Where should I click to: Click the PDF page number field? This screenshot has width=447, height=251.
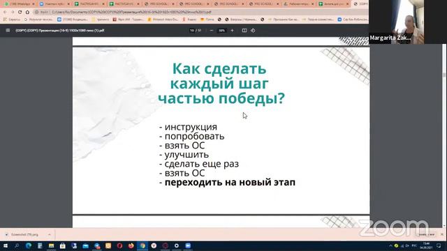pyautogui.click(x=192, y=31)
